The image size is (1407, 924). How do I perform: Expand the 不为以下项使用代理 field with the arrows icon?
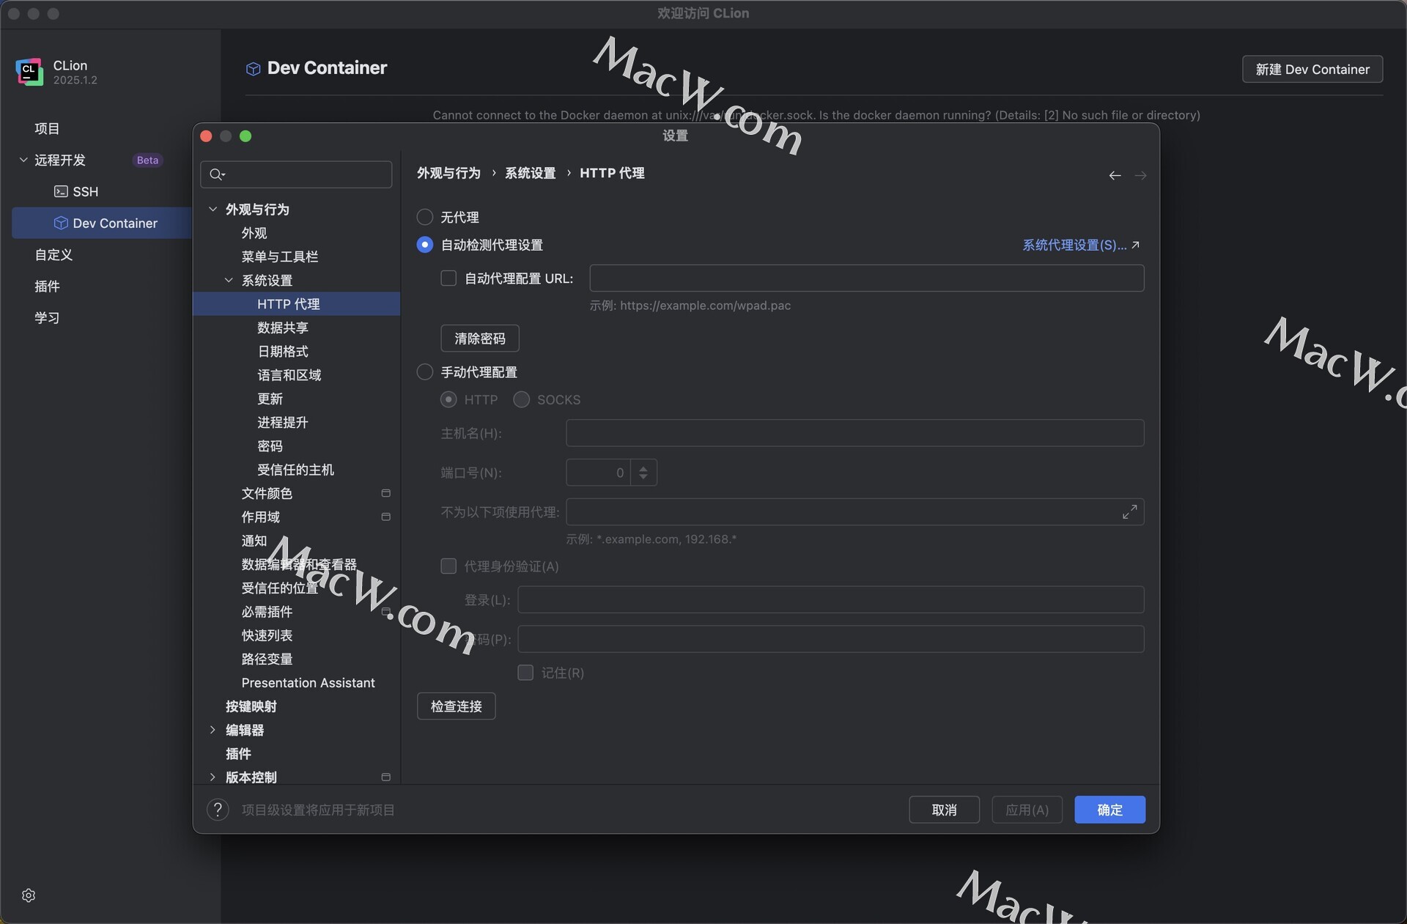pos(1129,511)
